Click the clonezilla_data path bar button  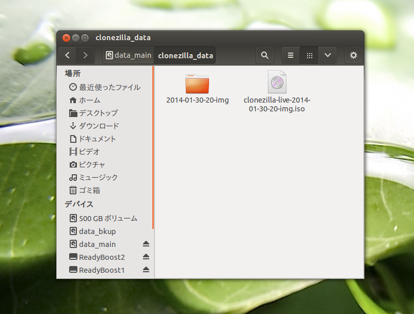tap(185, 55)
